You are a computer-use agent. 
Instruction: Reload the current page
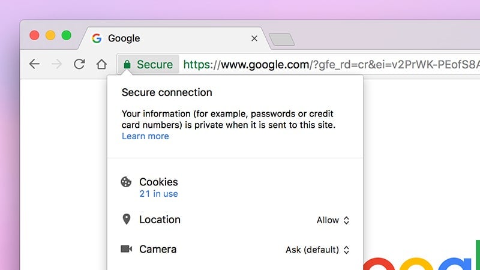click(79, 64)
